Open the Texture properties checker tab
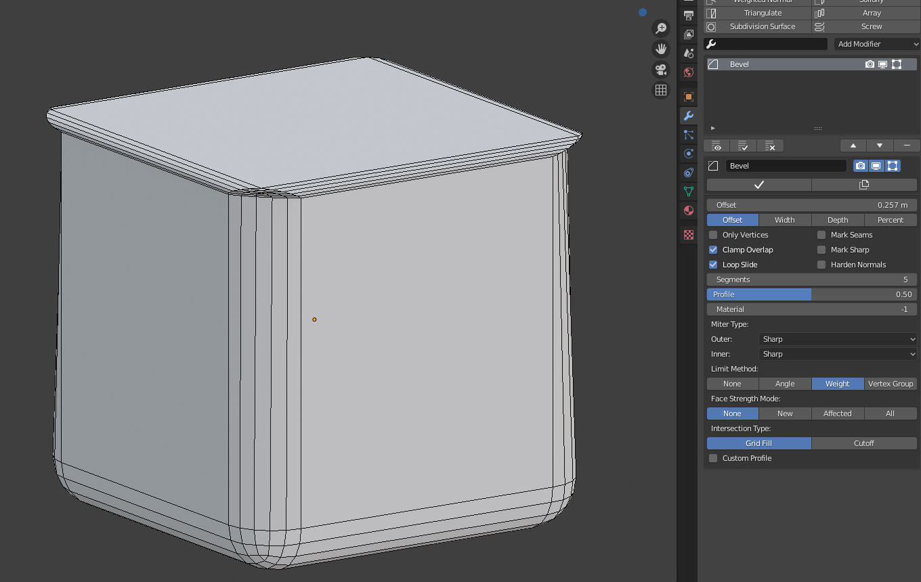Image resolution: width=921 pixels, height=582 pixels. point(689,235)
